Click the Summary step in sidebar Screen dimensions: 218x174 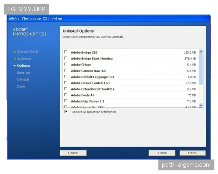pos(24,72)
